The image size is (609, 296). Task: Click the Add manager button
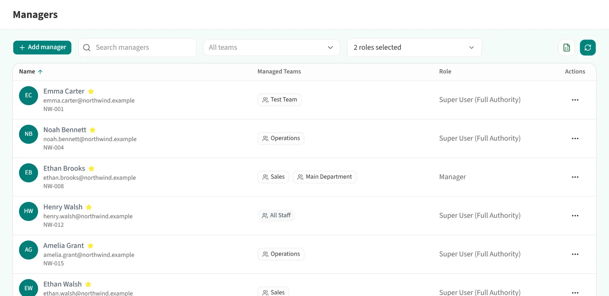[x=42, y=48]
